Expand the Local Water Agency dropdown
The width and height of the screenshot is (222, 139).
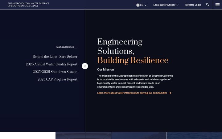(166, 5)
